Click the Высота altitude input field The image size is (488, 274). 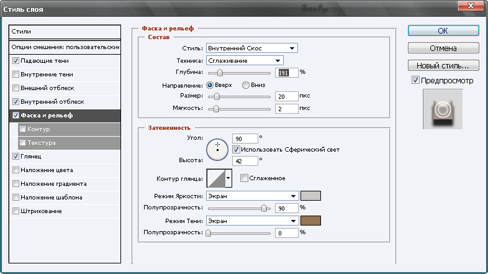pos(245,161)
